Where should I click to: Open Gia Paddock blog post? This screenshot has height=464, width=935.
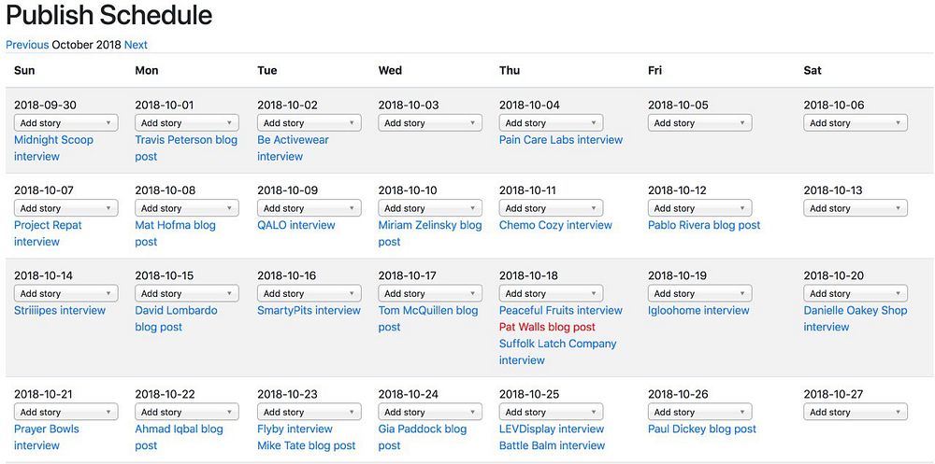click(423, 437)
